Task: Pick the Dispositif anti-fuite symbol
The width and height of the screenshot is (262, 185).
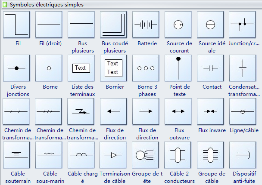Action: [243, 155]
